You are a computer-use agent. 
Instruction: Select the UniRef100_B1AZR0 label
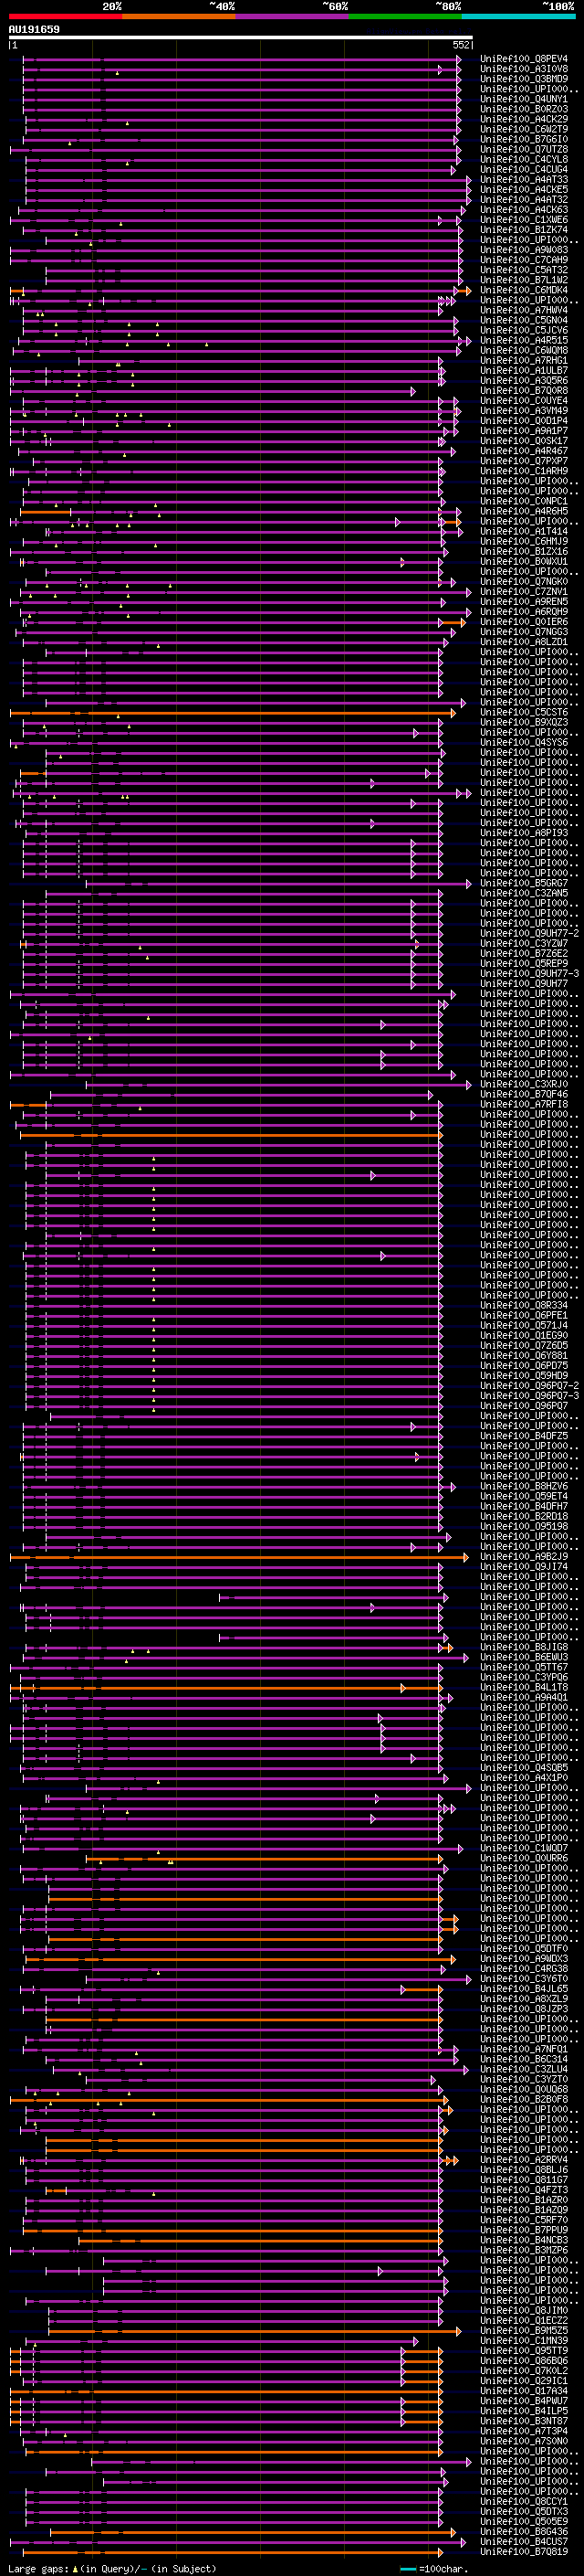coord(524,2201)
